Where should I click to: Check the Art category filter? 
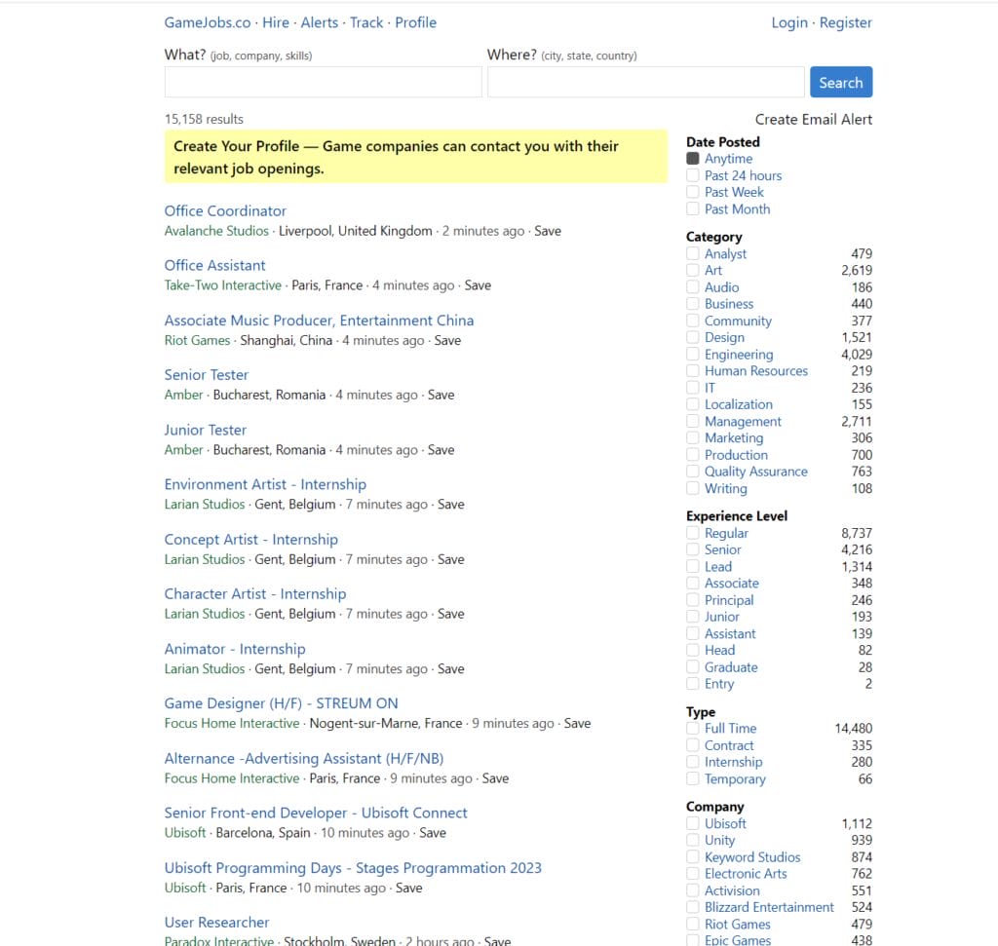(693, 270)
